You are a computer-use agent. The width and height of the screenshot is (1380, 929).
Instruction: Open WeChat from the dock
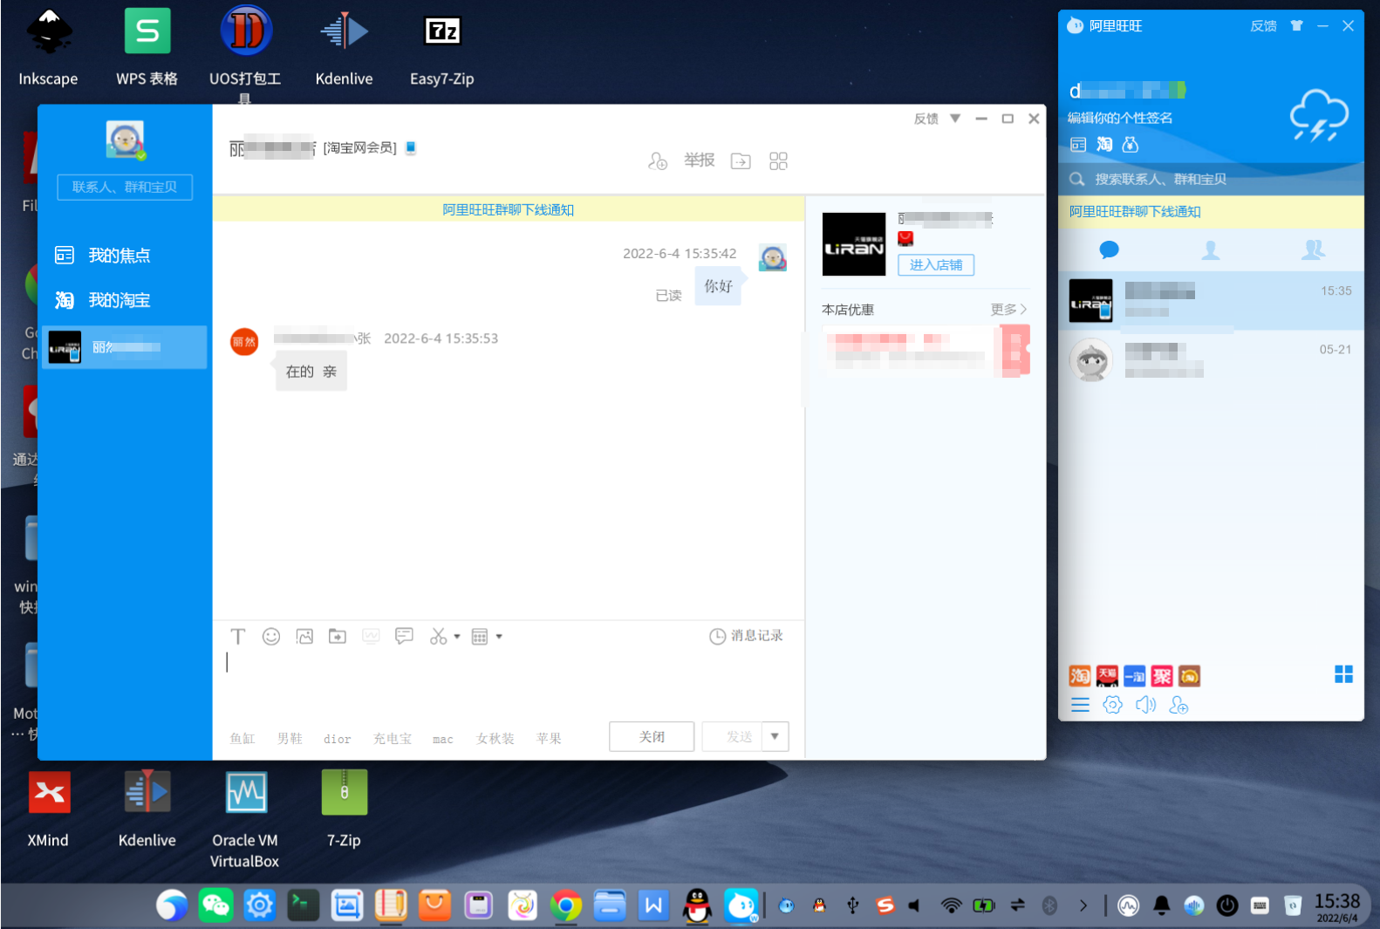click(x=215, y=906)
